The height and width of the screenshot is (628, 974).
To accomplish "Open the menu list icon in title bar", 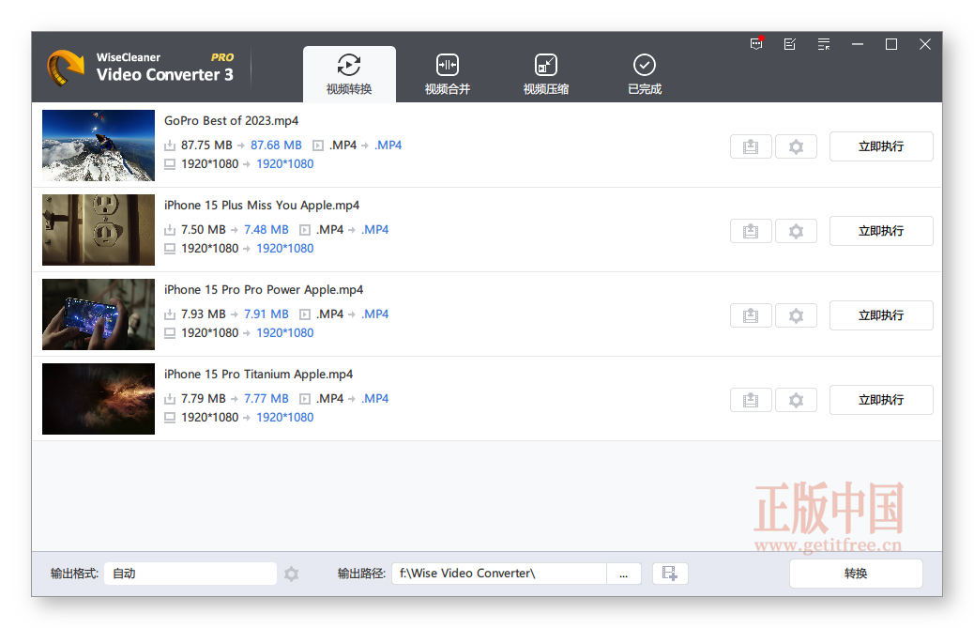I will [824, 44].
